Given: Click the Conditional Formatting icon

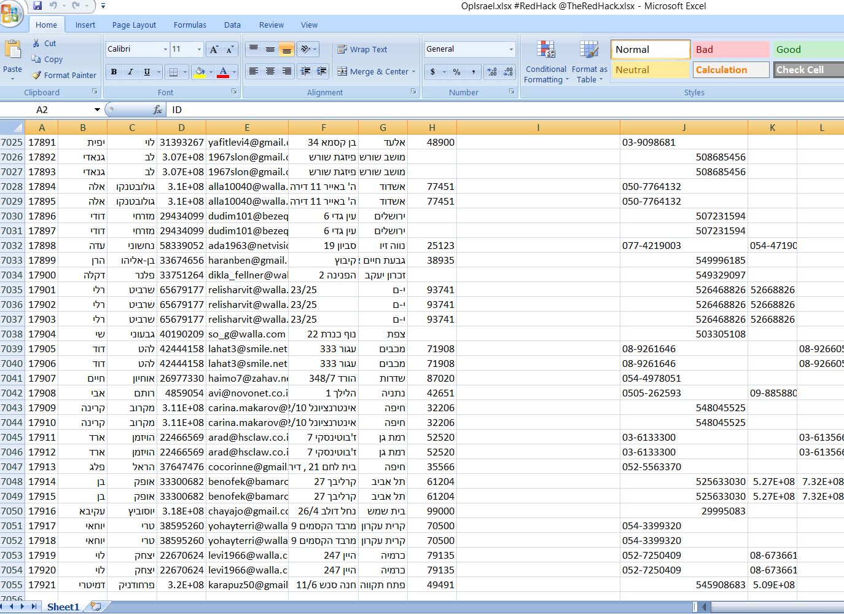Looking at the screenshot, I should point(545,50).
